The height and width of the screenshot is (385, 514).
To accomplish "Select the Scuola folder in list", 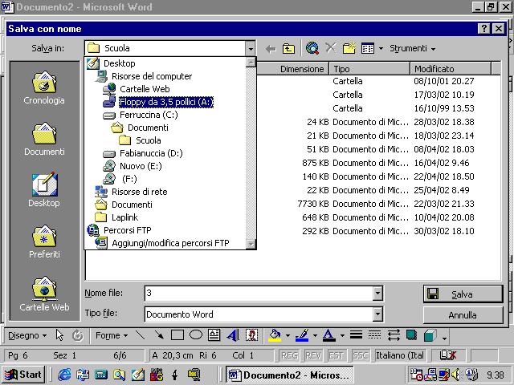I will 148,140.
